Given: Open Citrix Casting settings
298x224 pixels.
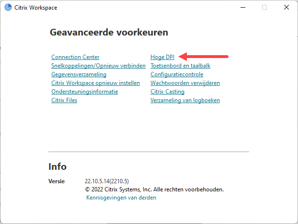Looking at the screenshot, I should (x=167, y=92).
